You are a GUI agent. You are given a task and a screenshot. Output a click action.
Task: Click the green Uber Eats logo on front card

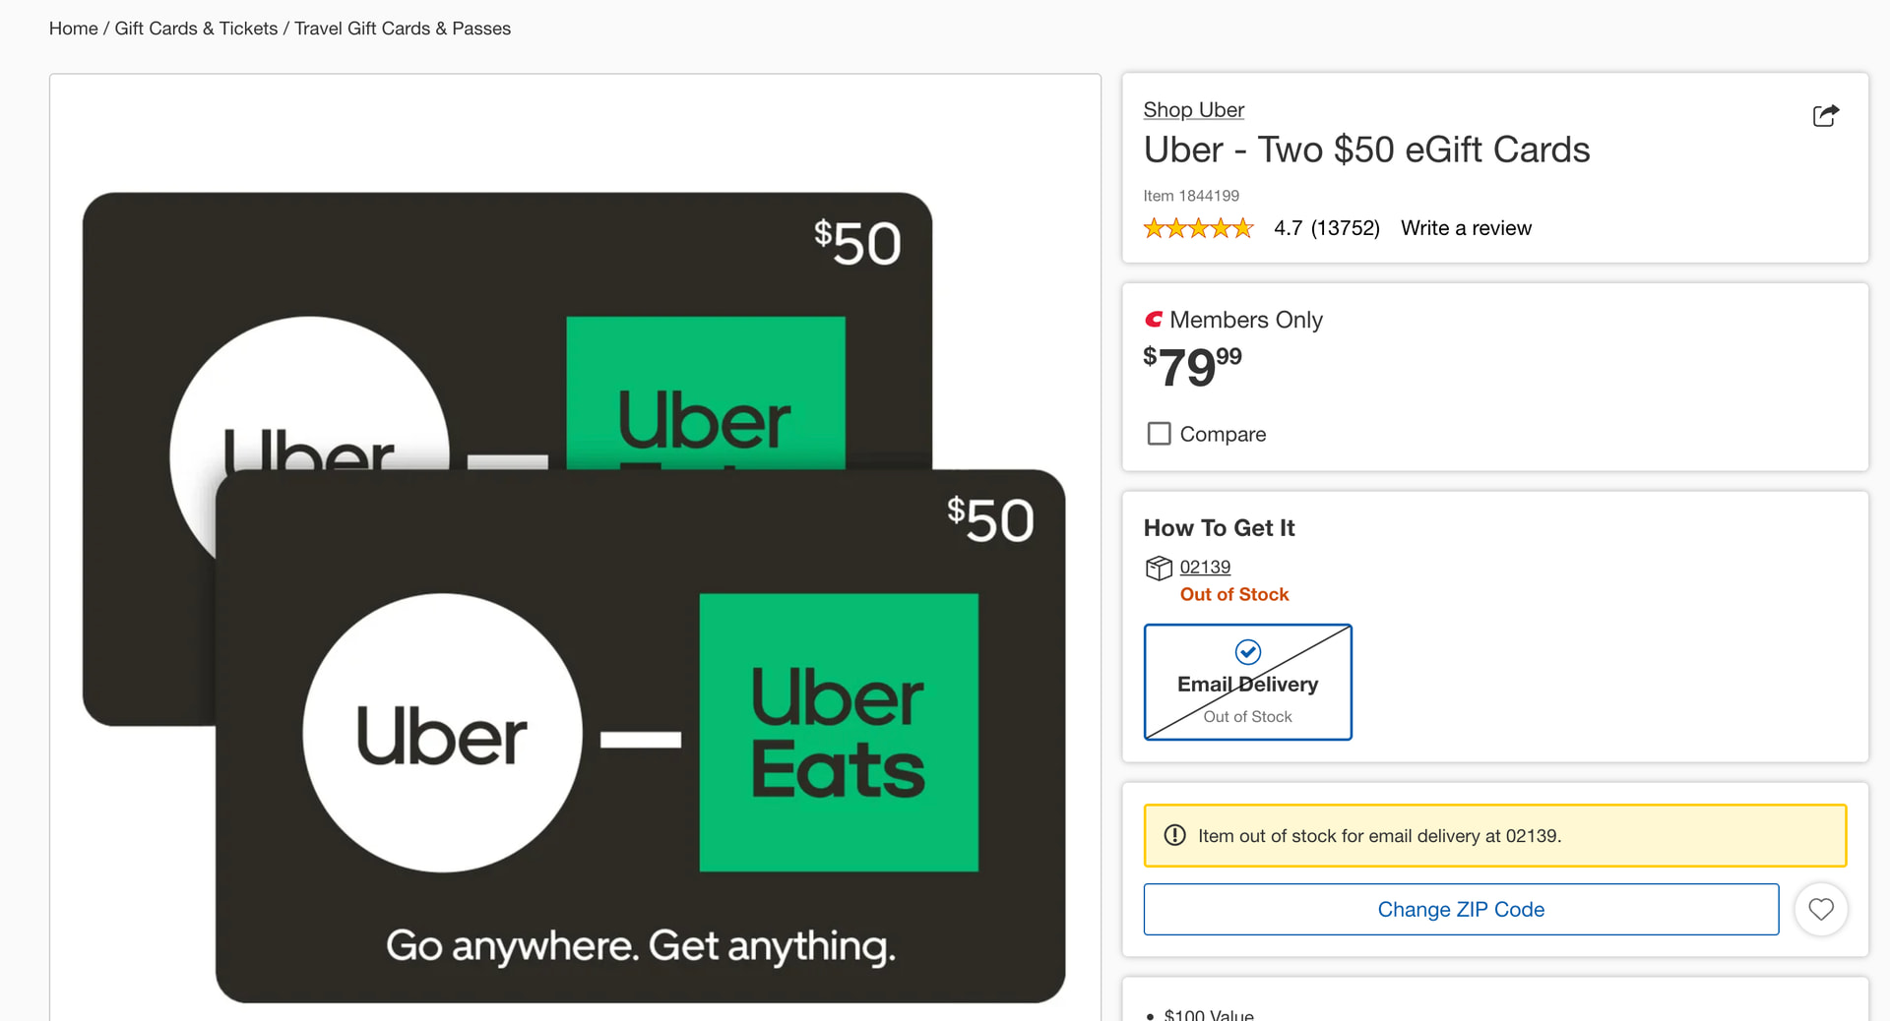pyautogui.click(x=839, y=732)
